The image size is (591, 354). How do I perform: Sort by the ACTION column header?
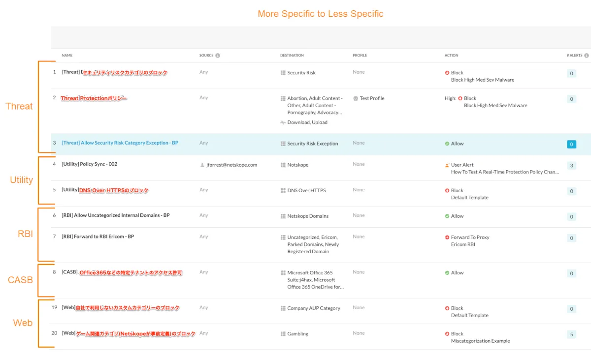click(x=452, y=56)
